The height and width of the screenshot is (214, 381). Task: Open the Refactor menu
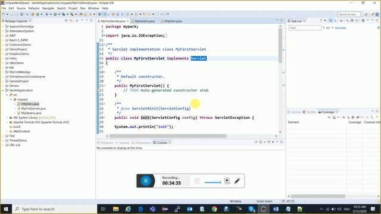tap(34, 8)
